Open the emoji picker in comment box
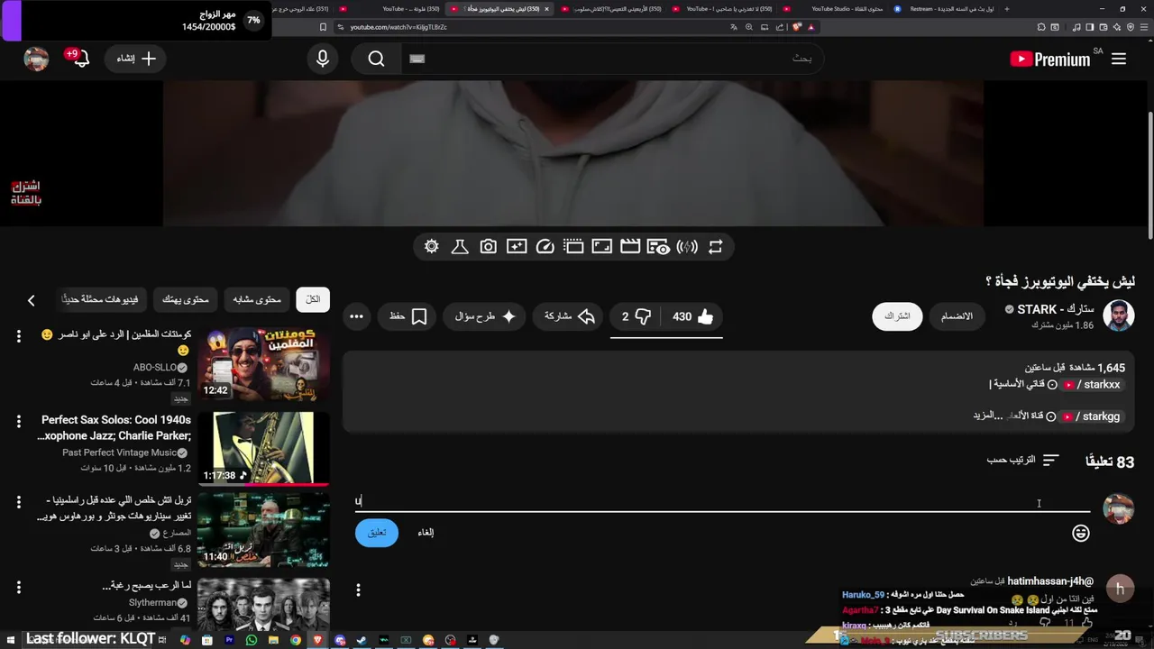Screen dimensions: 1154x649 (1081, 534)
